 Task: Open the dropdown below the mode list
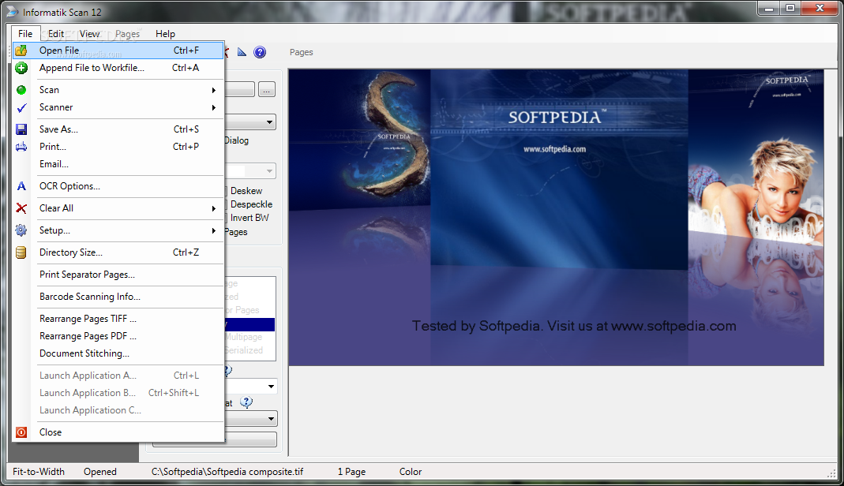tap(271, 386)
